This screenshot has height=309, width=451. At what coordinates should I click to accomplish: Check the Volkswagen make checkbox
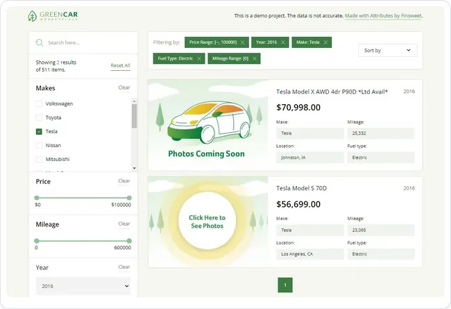coord(39,103)
